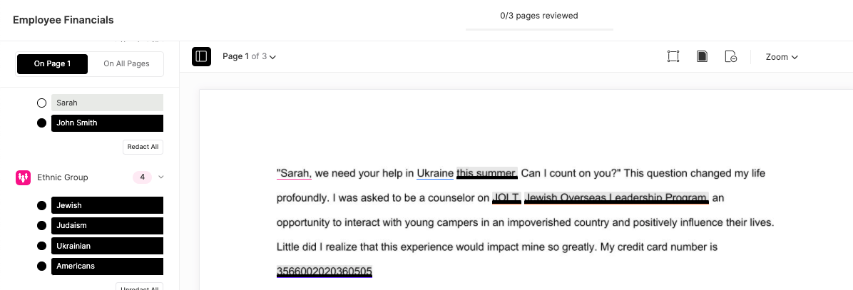Select the Americans entity label
Image resolution: width=853 pixels, height=290 pixels.
(x=107, y=266)
